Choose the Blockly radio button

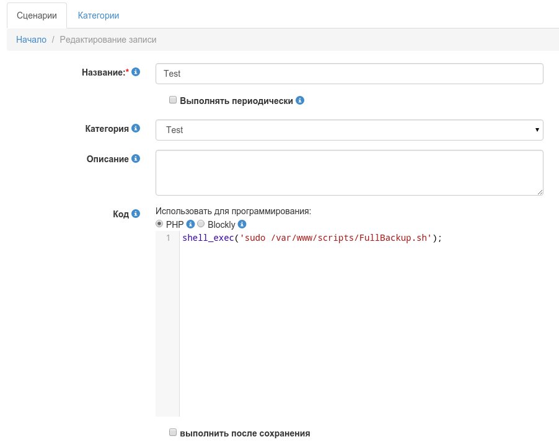click(x=201, y=224)
